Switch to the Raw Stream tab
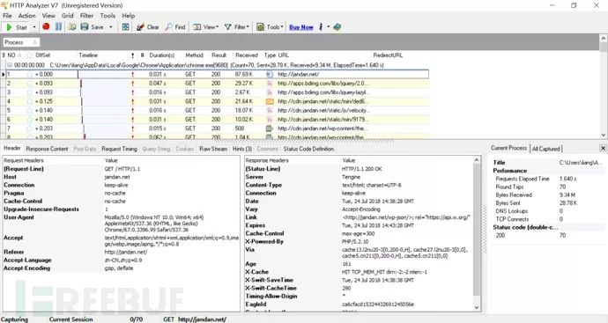This screenshot has height=323, width=608. [213, 149]
